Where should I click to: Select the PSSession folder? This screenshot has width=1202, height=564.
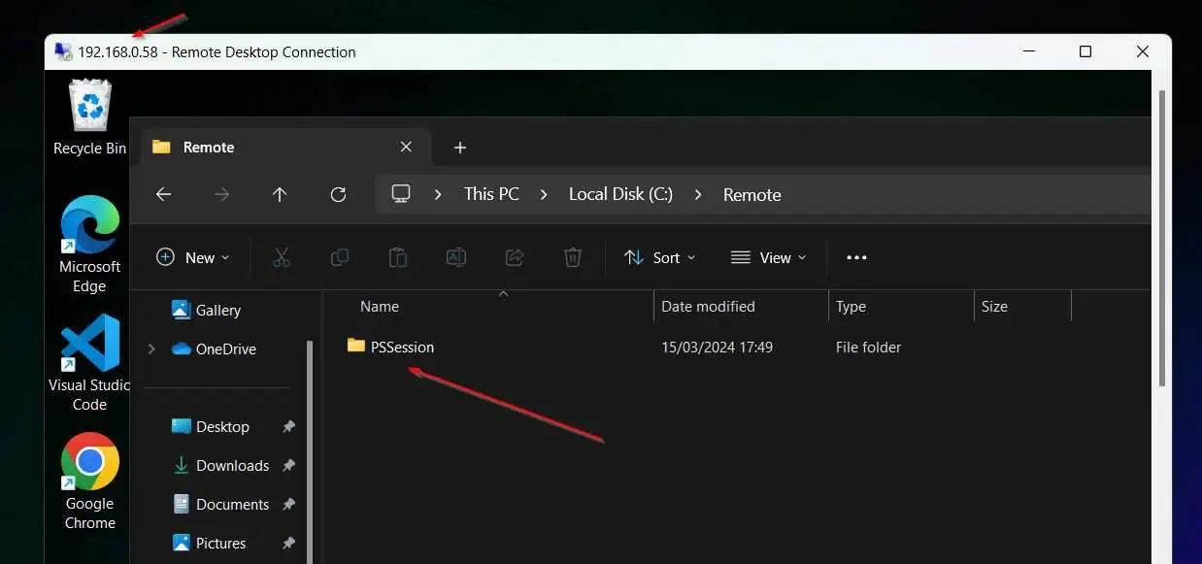390,347
